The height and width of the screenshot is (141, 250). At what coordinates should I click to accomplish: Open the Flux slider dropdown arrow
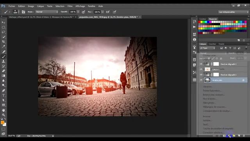pos(102,12)
